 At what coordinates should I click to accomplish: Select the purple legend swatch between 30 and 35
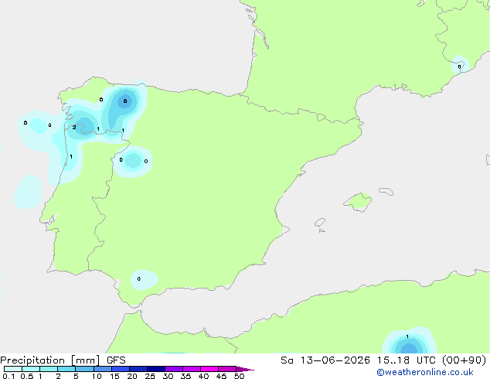[174, 369]
